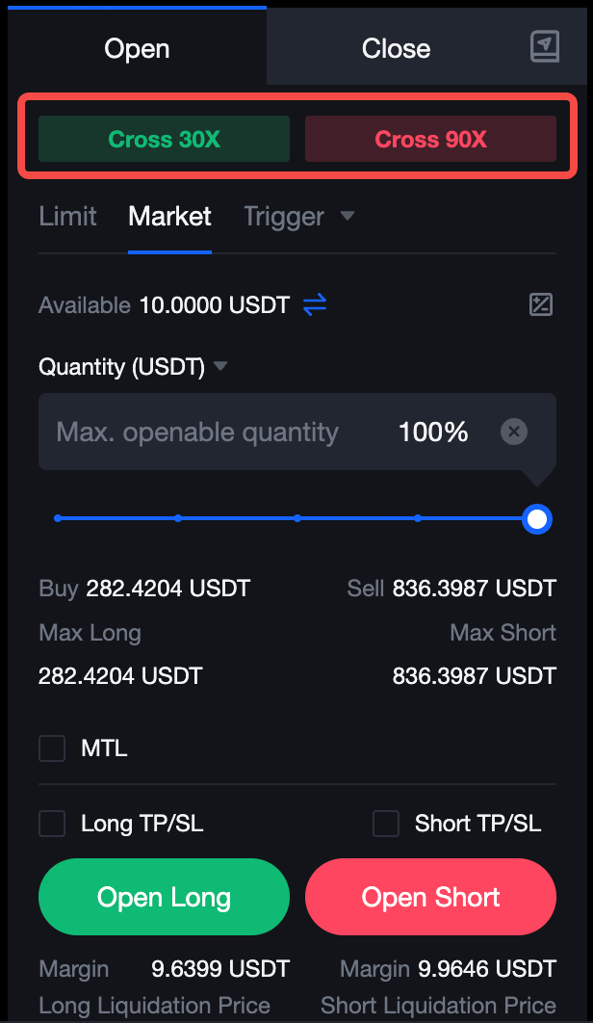Select the Market order tab
The width and height of the screenshot is (593, 1023).
tap(169, 216)
